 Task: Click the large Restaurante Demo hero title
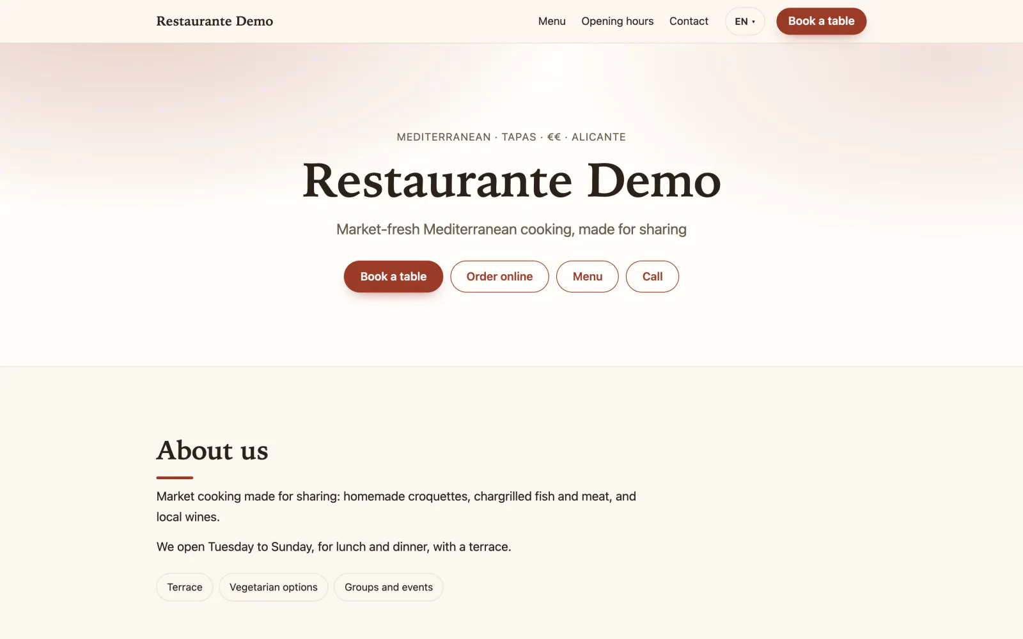tap(511, 181)
